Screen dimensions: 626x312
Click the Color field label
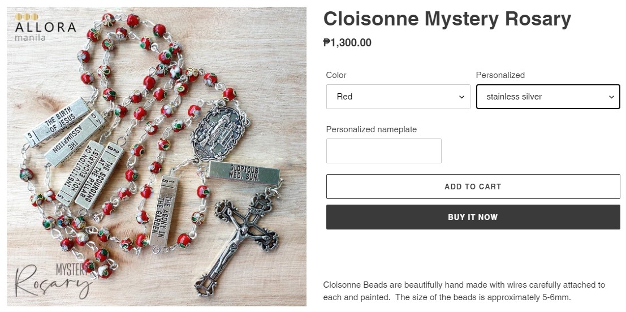336,75
